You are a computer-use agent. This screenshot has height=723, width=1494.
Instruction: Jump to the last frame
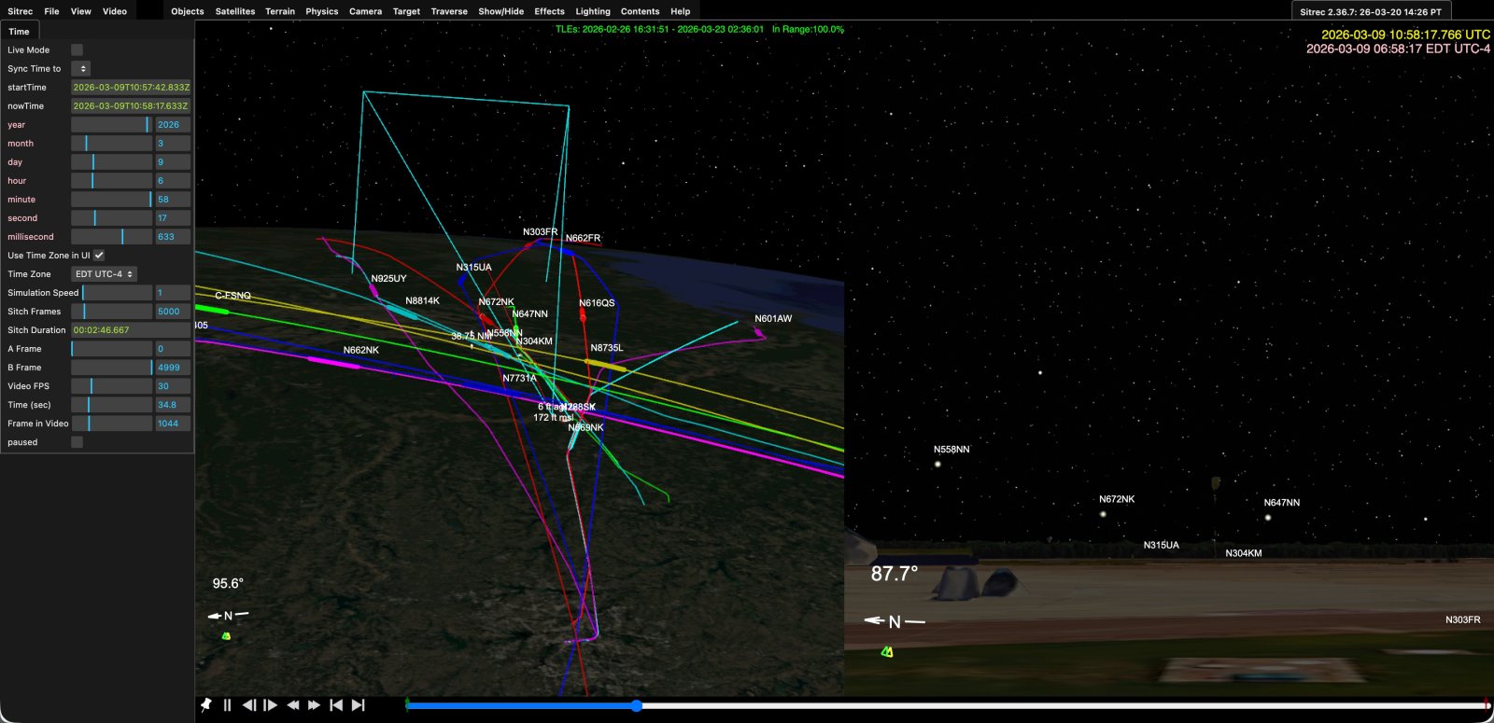pyautogui.click(x=358, y=705)
